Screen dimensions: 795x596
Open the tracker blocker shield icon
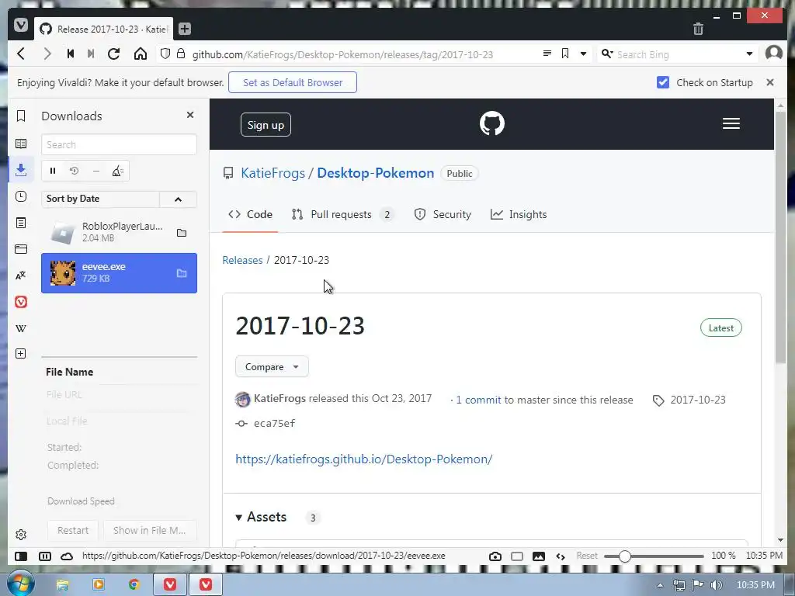[x=165, y=54]
